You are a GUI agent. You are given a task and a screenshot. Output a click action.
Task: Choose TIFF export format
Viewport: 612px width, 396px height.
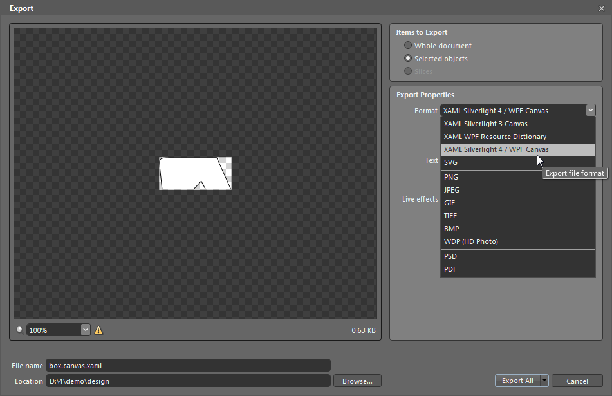pyautogui.click(x=518, y=216)
